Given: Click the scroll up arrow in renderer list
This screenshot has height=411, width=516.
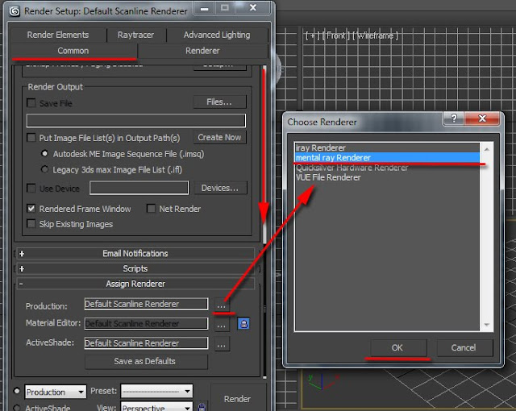Looking at the screenshot, I should pyautogui.click(x=487, y=149).
